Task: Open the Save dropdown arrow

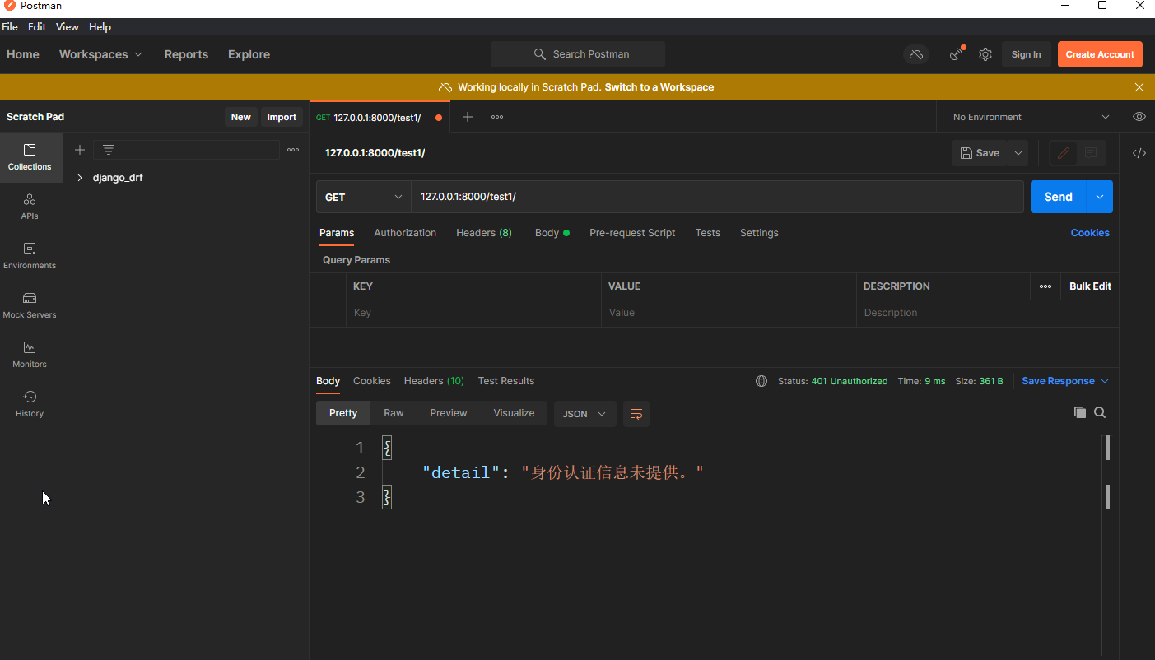Action: pos(1018,153)
